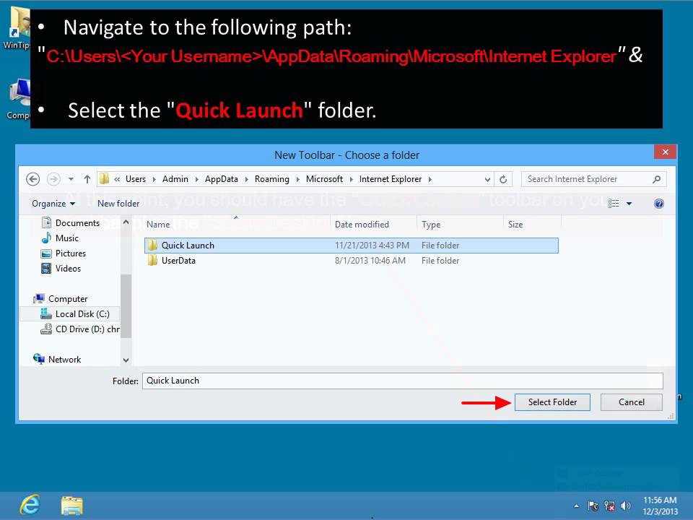Expand the views dropdown arrow near Help icon
Viewport: 693px width, 520px height.
click(x=631, y=203)
